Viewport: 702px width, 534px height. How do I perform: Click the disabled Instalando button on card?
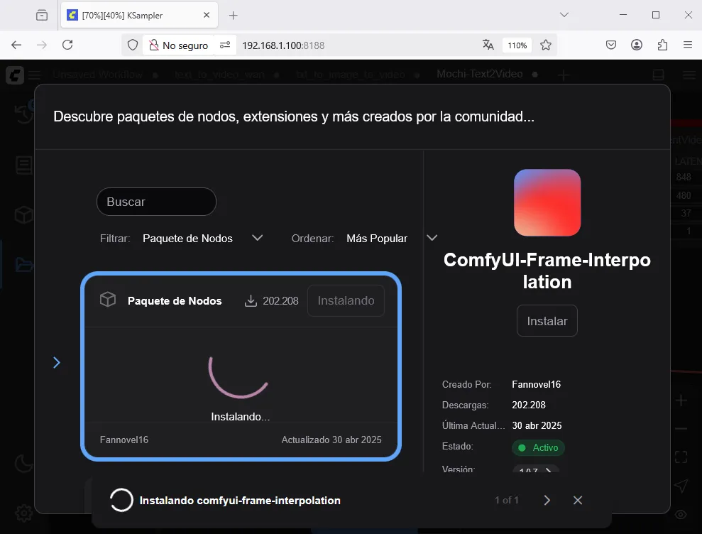[x=346, y=300]
